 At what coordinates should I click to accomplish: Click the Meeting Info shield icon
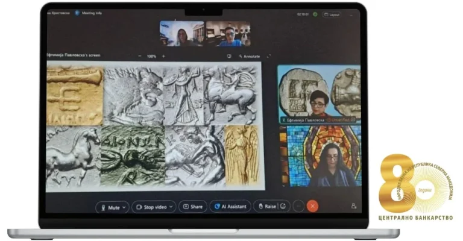(77, 13)
